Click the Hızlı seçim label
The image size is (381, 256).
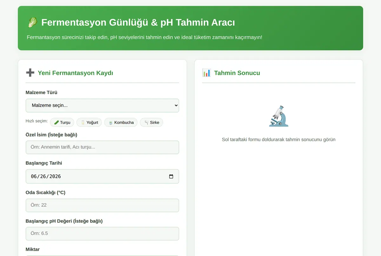[37, 121]
